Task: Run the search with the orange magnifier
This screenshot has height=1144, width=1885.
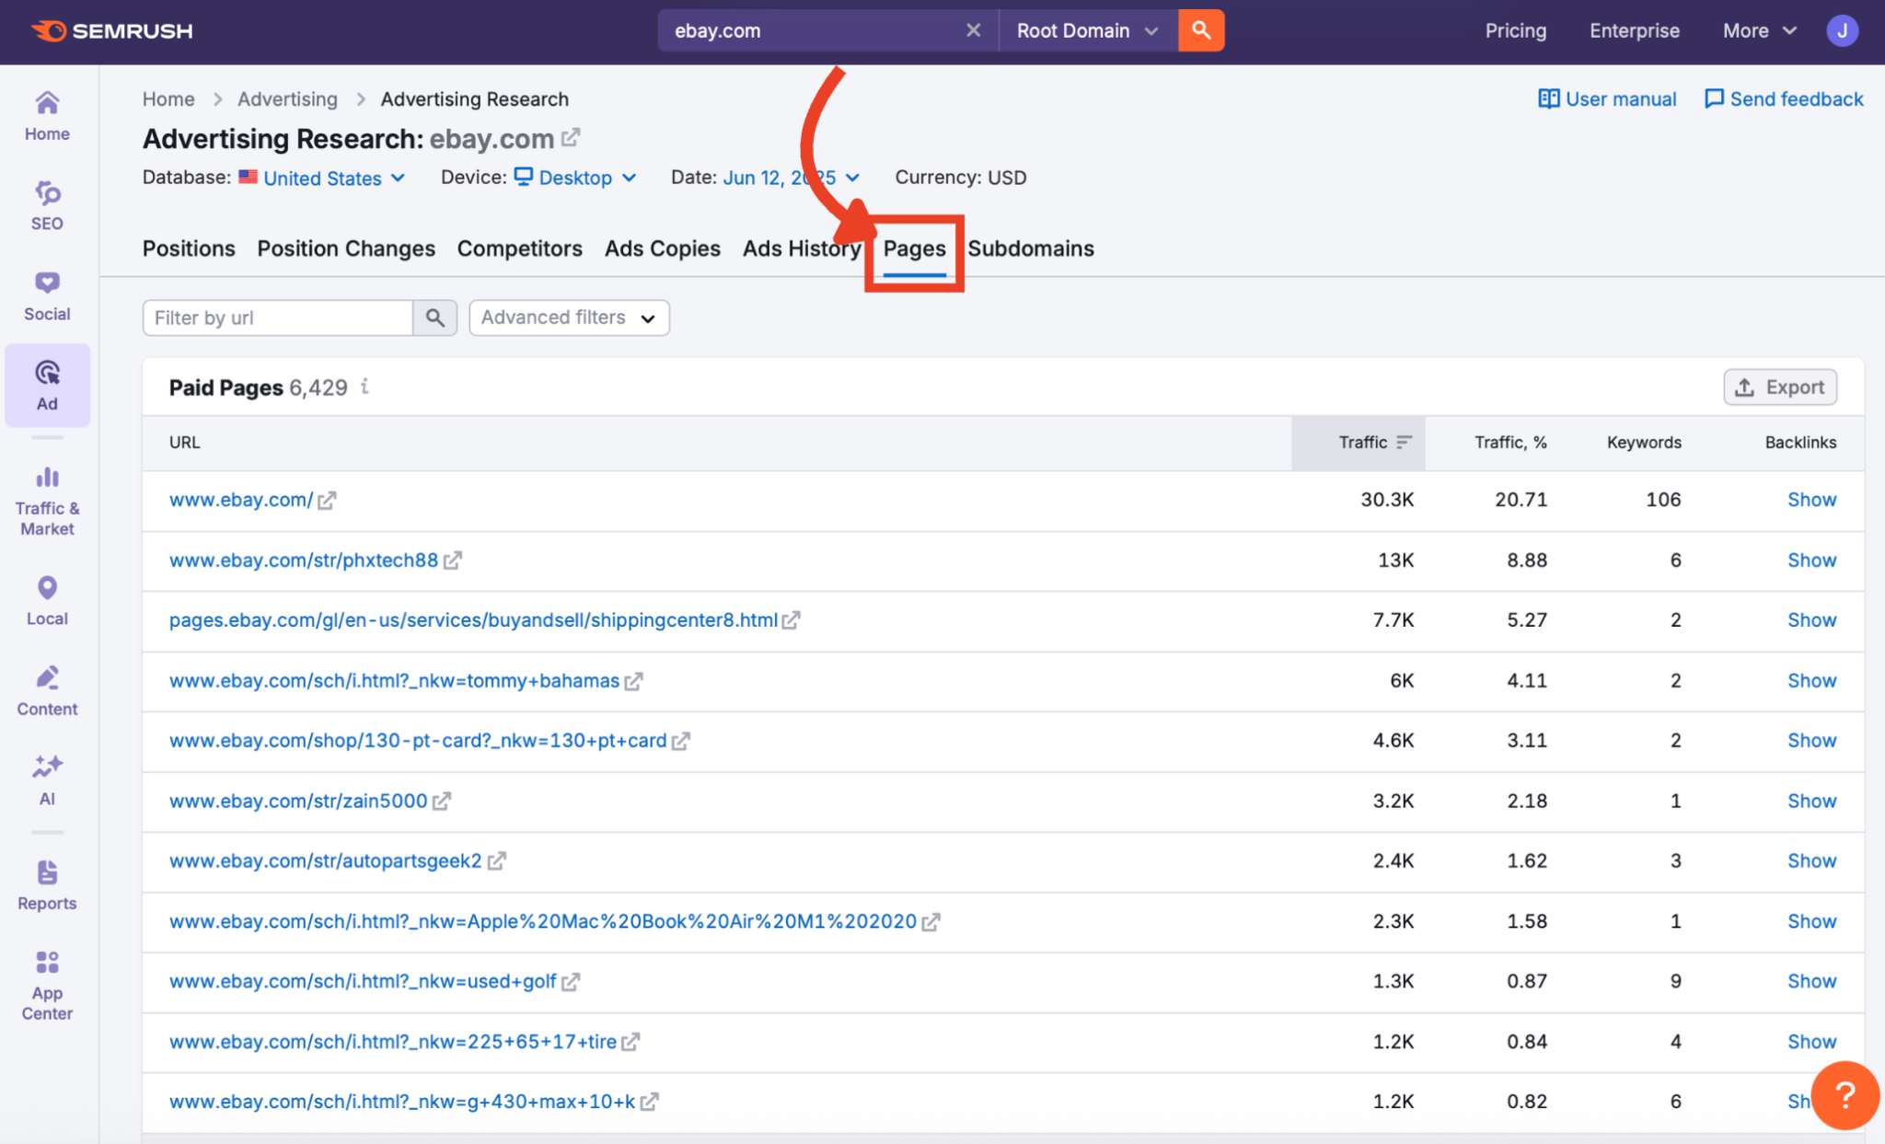Action: pos(1200,29)
